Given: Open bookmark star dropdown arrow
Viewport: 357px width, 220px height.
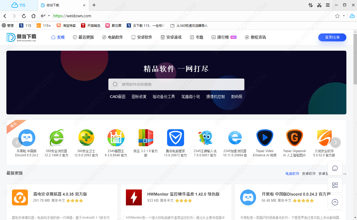Looking at the screenshot, I should pyautogui.click(x=344, y=16).
